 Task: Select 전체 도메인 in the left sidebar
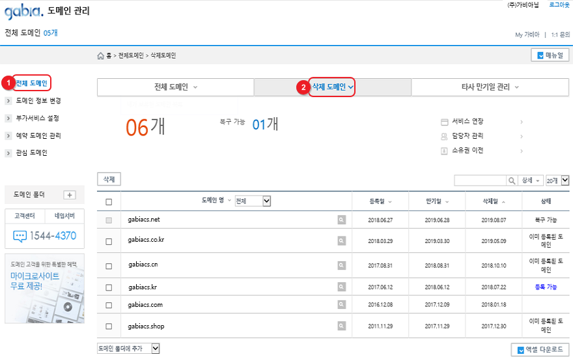coord(32,83)
